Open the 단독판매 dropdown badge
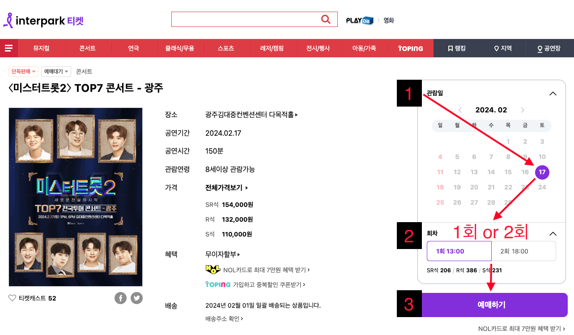Image resolution: width=574 pixels, height=335 pixels. [x=24, y=71]
